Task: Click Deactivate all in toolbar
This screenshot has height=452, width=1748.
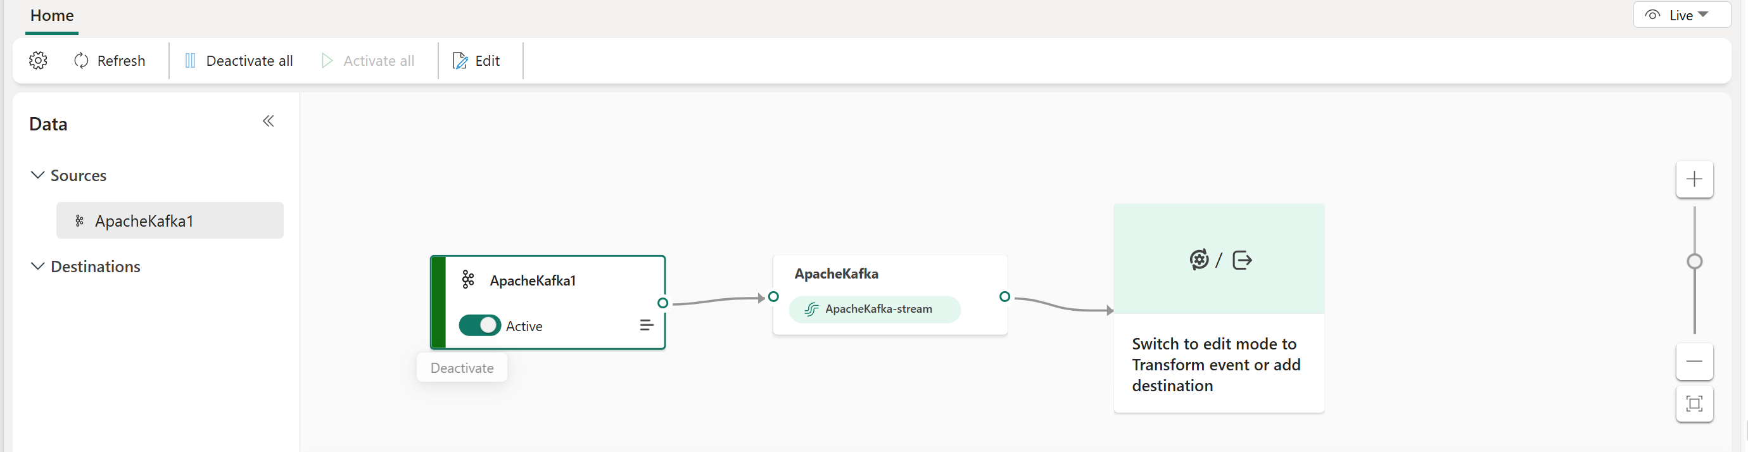Action: (238, 61)
